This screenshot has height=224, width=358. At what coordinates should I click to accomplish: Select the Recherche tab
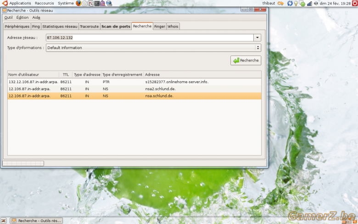pyautogui.click(x=142, y=26)
